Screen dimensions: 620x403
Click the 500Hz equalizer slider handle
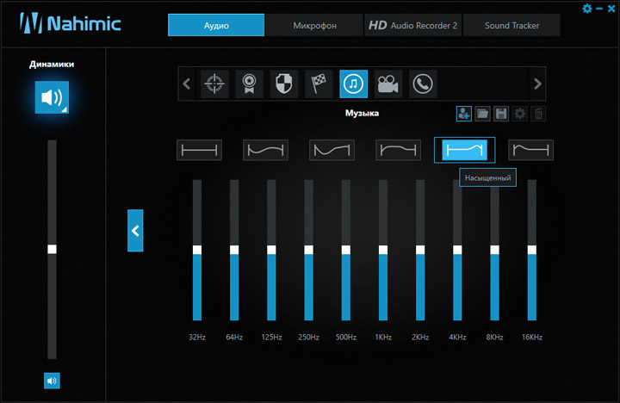[345, 250]
